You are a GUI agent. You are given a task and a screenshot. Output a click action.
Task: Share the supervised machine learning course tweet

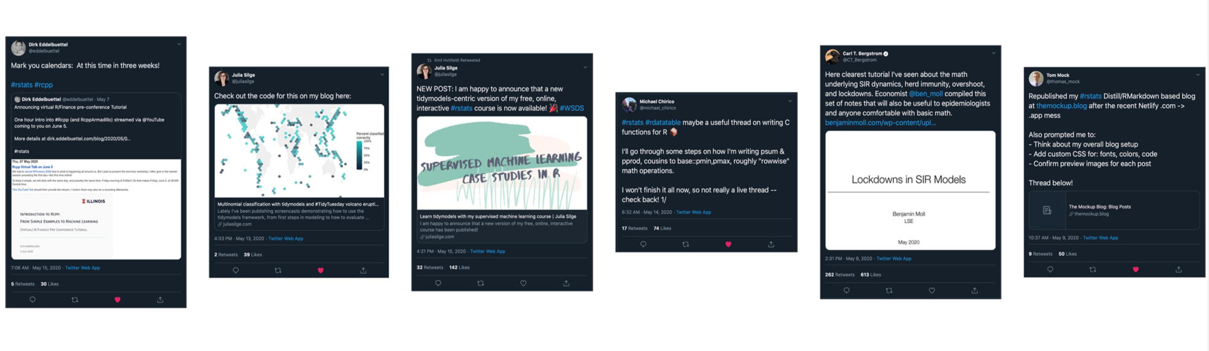(566, 283)
